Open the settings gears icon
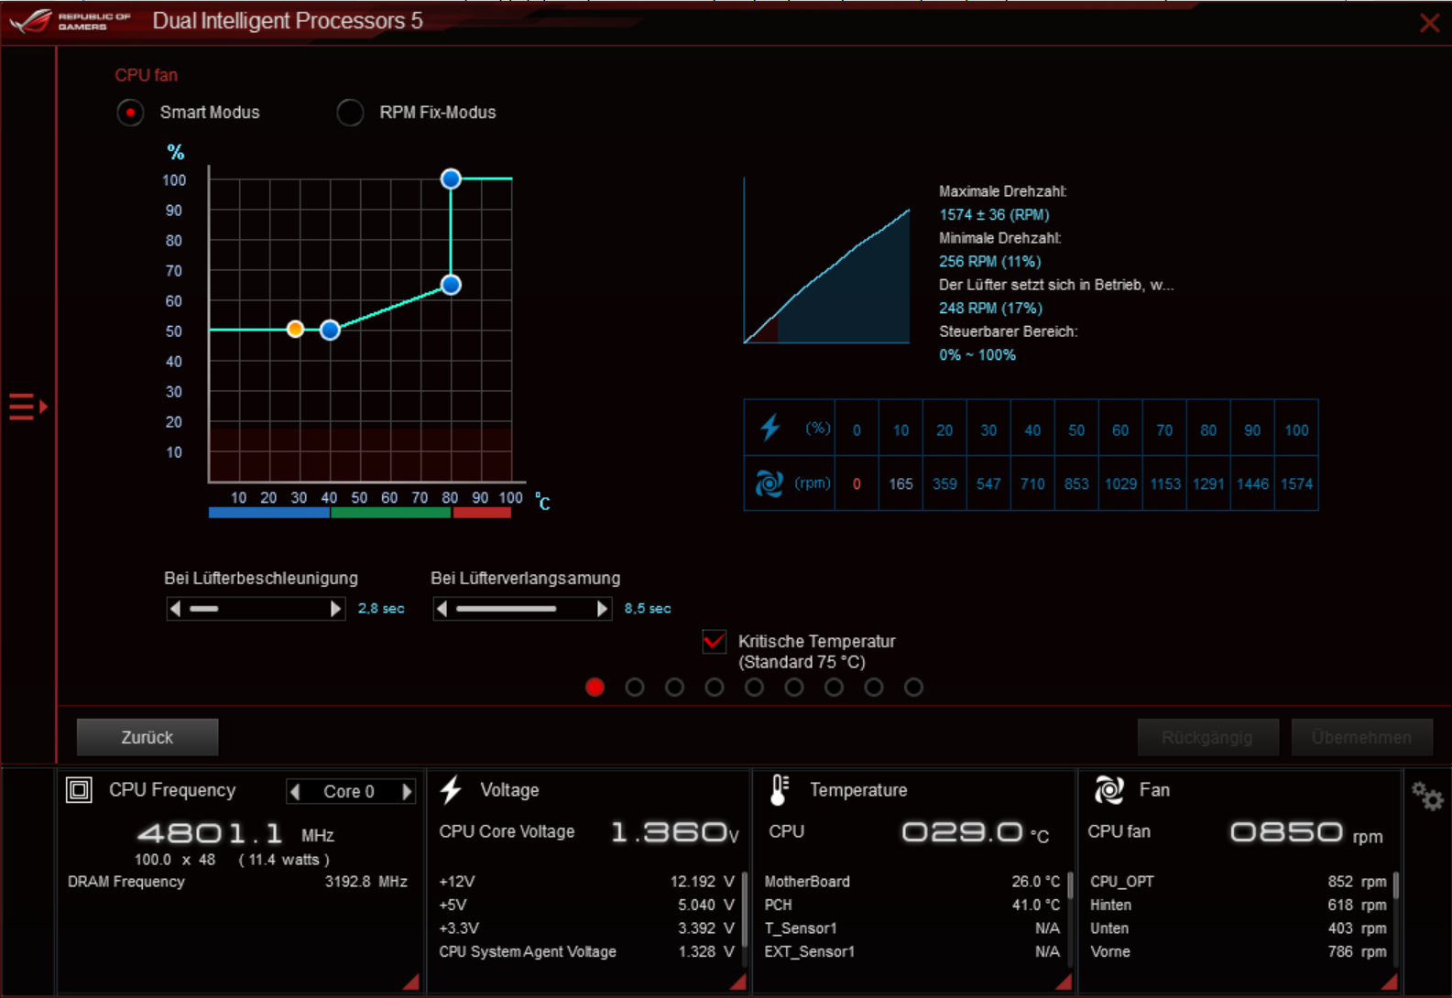 tap(1427, 796)
